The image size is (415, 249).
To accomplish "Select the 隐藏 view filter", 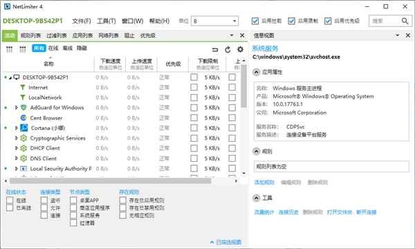I will pyautogui.click(x=82, y=48).
